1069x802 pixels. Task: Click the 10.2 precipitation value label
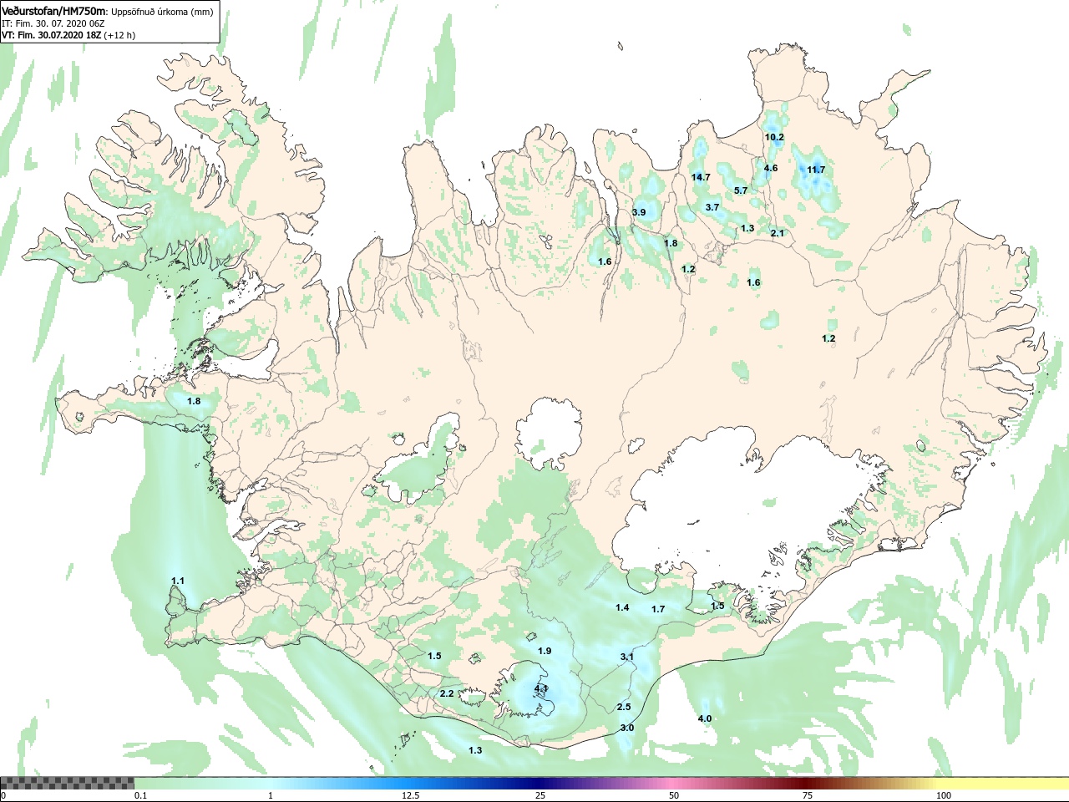tap(774, 137)
